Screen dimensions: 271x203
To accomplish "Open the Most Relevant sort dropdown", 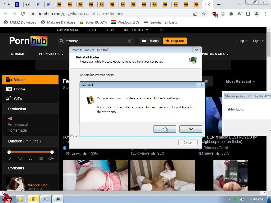I will pyautogui.click(x=240, y=81).
